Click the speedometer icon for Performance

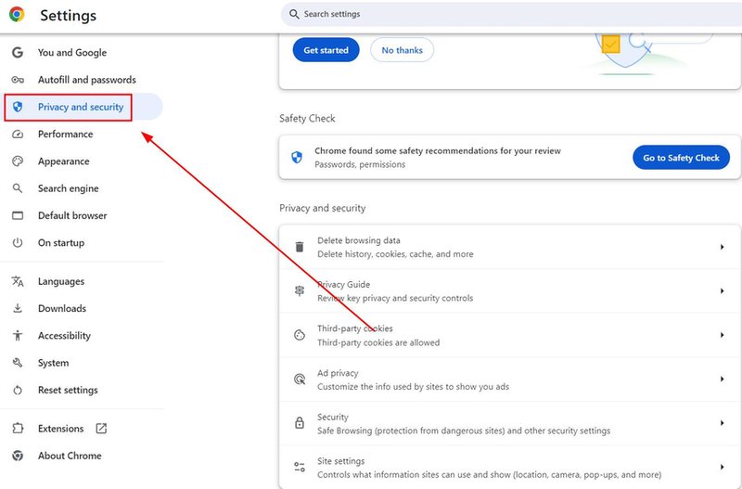(18, 134)
